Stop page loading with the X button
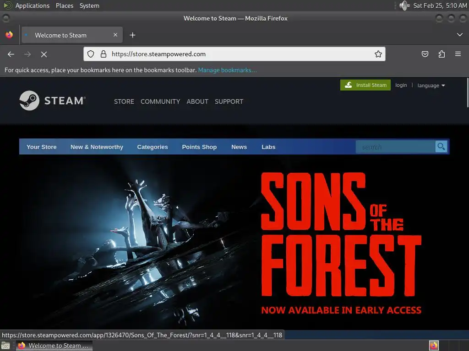469x351 pixels. click(x=44, y=54)
